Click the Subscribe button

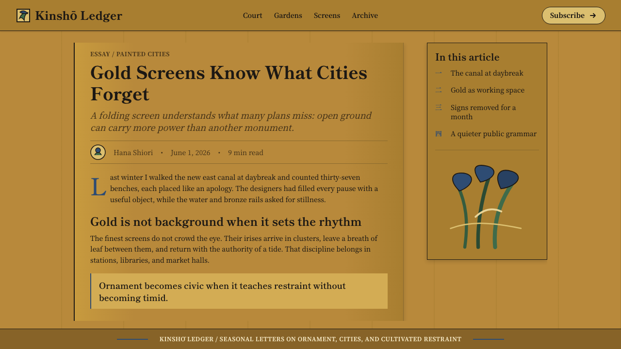573,16
